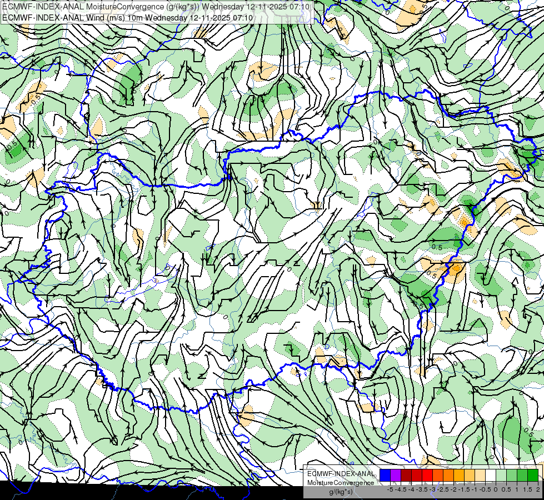Click the MoistureConvergence title line at top

pyautogui.click(x=156, y=6)
